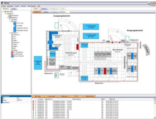Filter messages with the Fehler button
This screenshot has height=119, width=156.
(x=38, y=96)
